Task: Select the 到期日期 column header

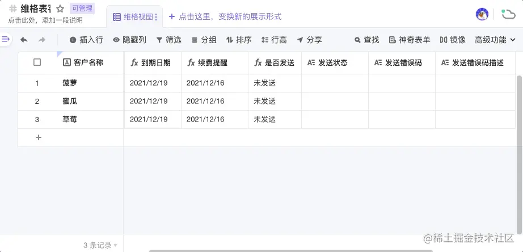Action: click(153, 62)
